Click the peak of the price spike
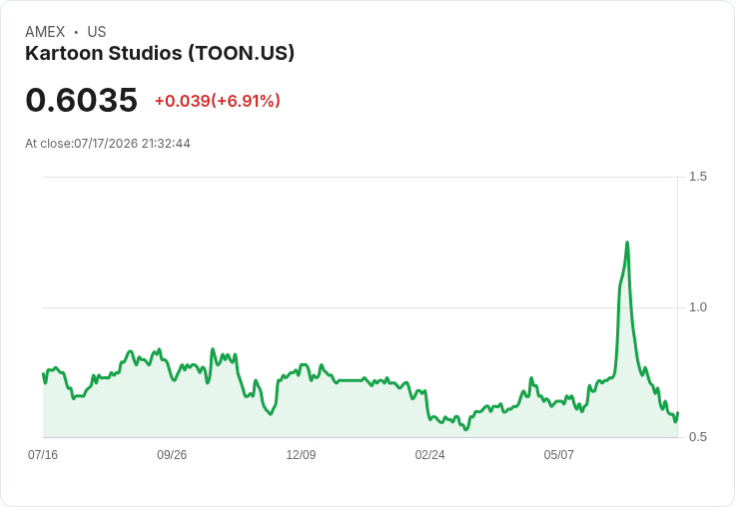Viewport: 735px width, 507px height. [627, 243]
